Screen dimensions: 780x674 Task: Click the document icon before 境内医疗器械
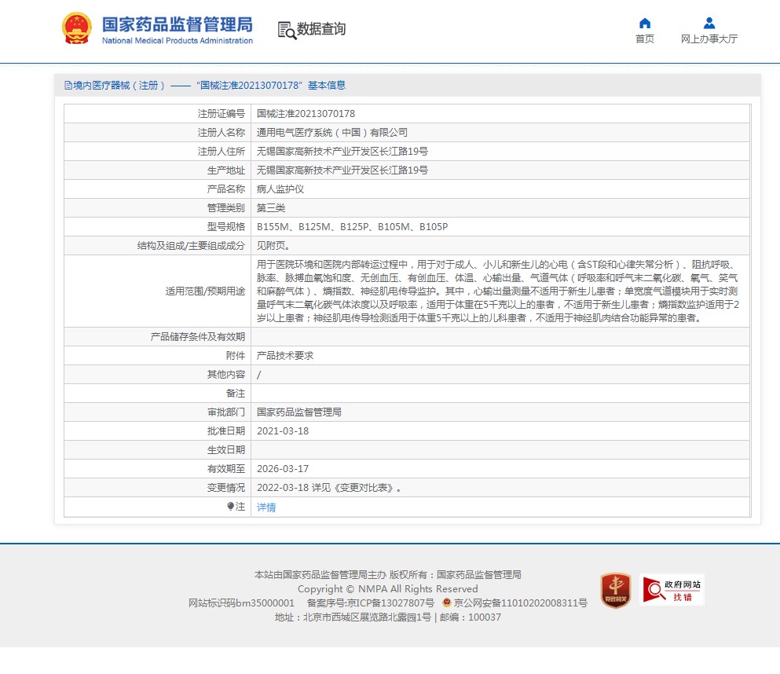point(68,86)
